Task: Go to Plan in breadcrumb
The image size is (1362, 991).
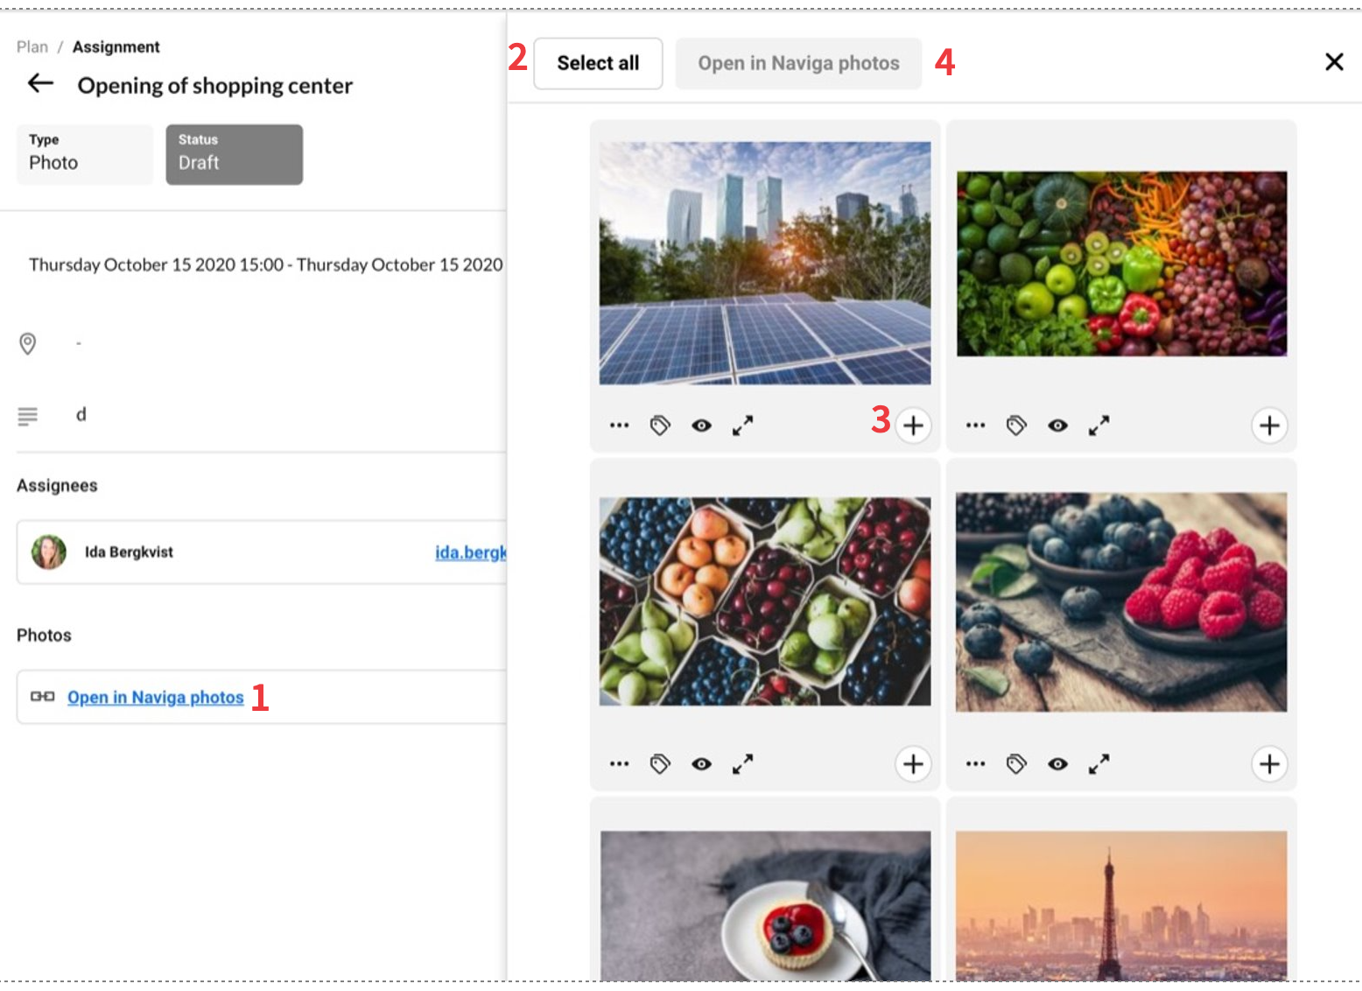Action: click(32, 47)
